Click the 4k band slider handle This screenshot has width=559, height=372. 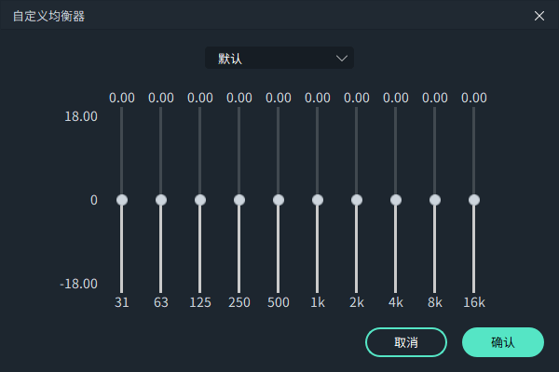pos(396,200)
